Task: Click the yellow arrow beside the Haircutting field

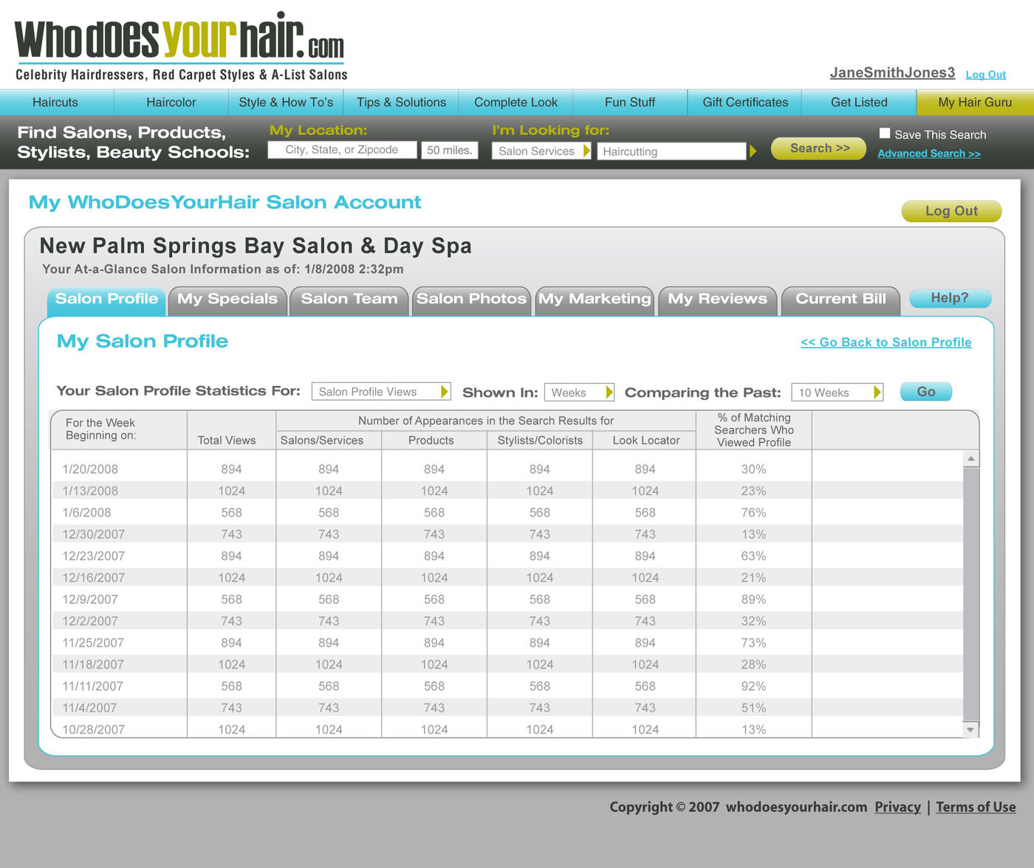Action: 753,151
